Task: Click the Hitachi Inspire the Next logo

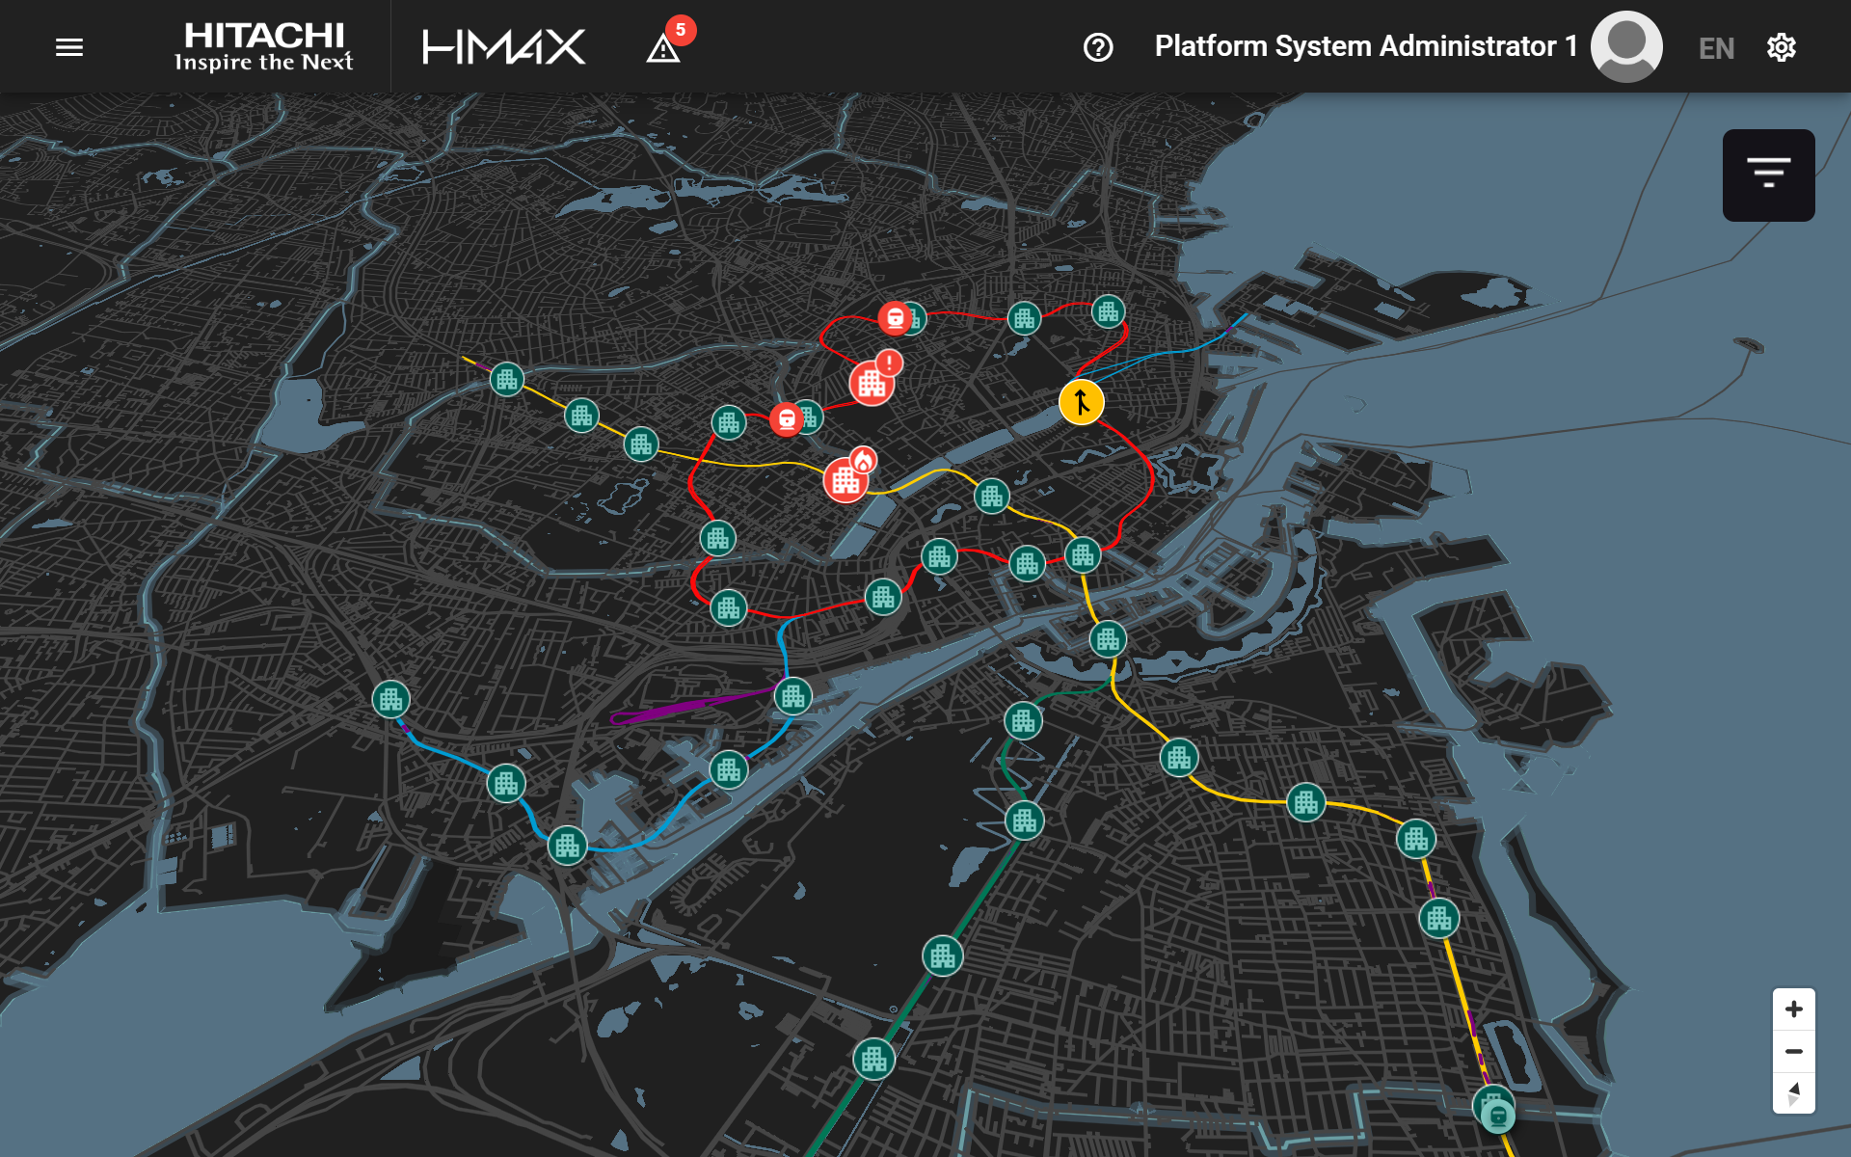Action: tap(263, 46)
